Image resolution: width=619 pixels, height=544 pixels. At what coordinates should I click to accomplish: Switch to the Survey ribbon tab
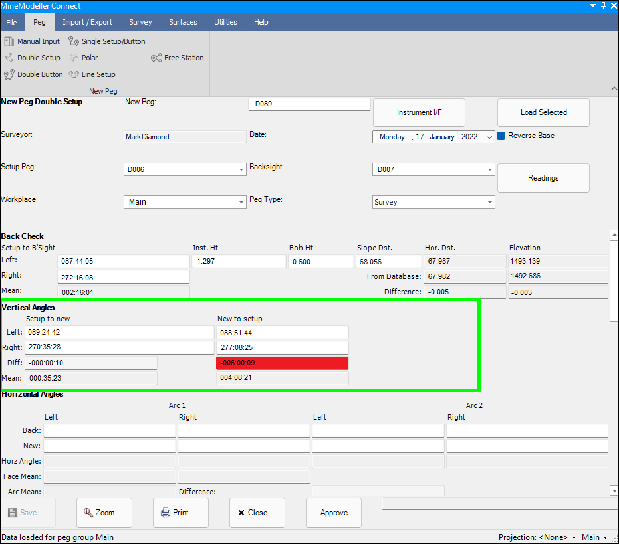(x=140, y=22)
